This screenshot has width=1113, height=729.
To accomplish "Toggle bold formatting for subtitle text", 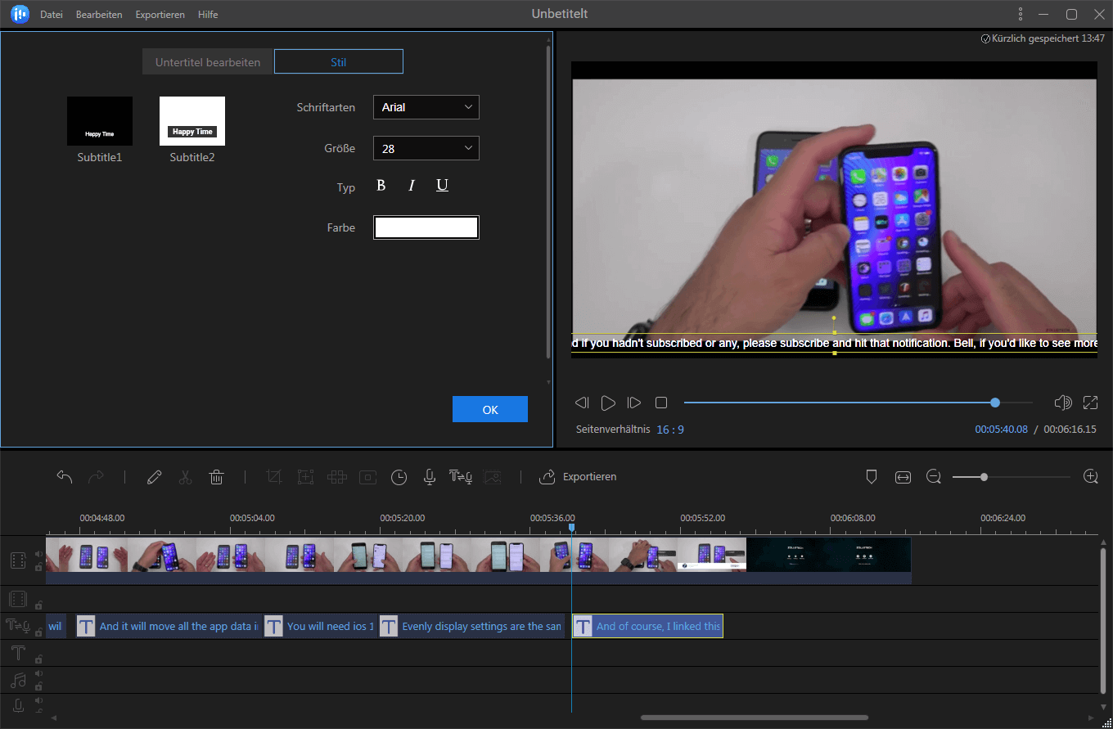I will (381, 186).
